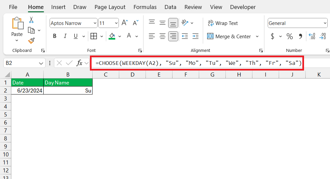The width and height of the screenshot is (330, 179).
Task: Click Merge & Center
Action: [x=229, y=36]
